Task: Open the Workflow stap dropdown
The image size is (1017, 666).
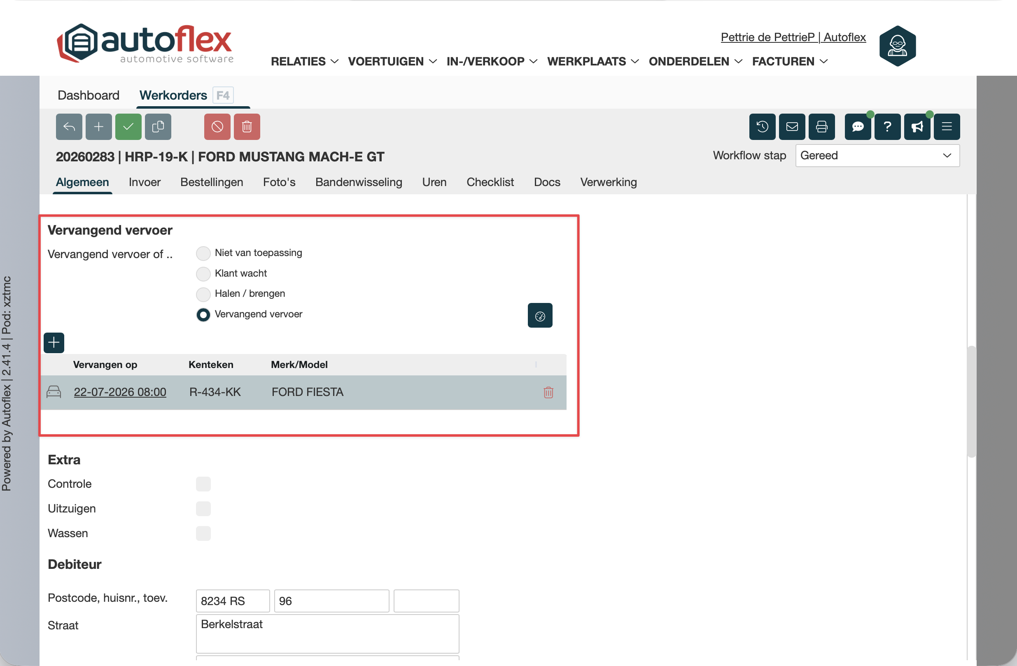Action: (877, 156)
